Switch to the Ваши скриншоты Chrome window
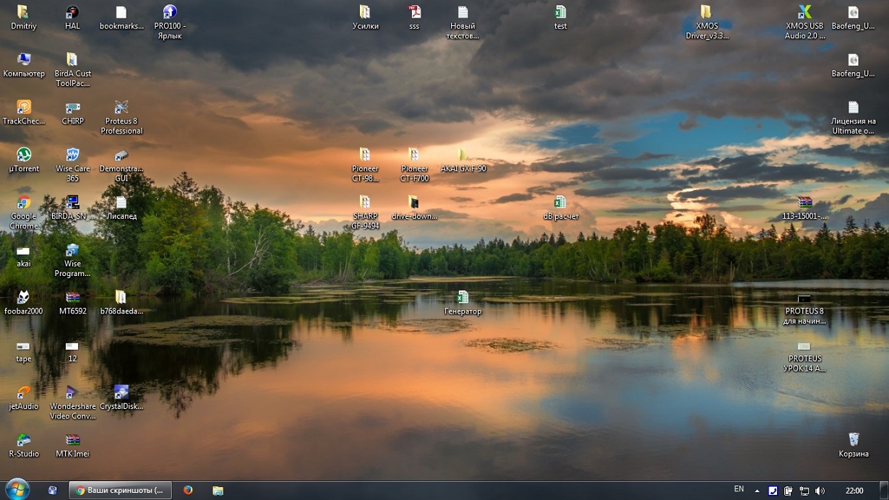This screenshot has width=889, height=500. tap(120, 490)
